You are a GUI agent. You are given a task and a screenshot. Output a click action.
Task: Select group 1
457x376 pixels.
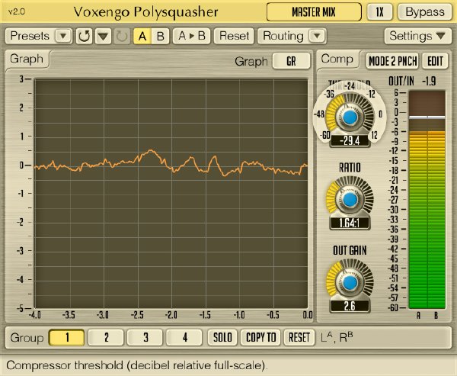67,337
